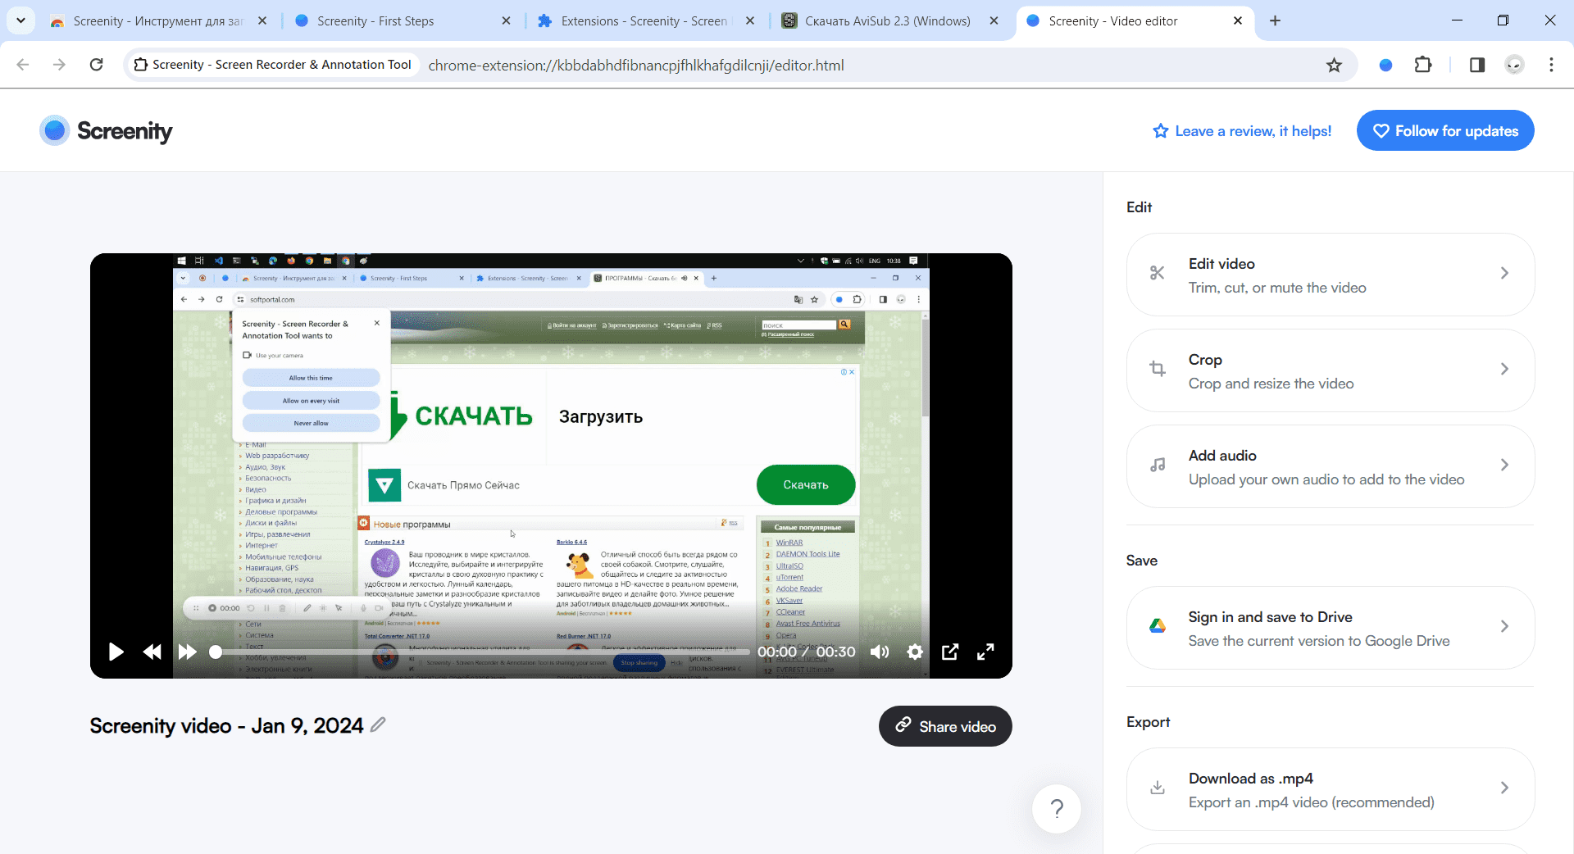Click the crop icon
This screenshot has height=854, width=1574.
(1158, 369)
